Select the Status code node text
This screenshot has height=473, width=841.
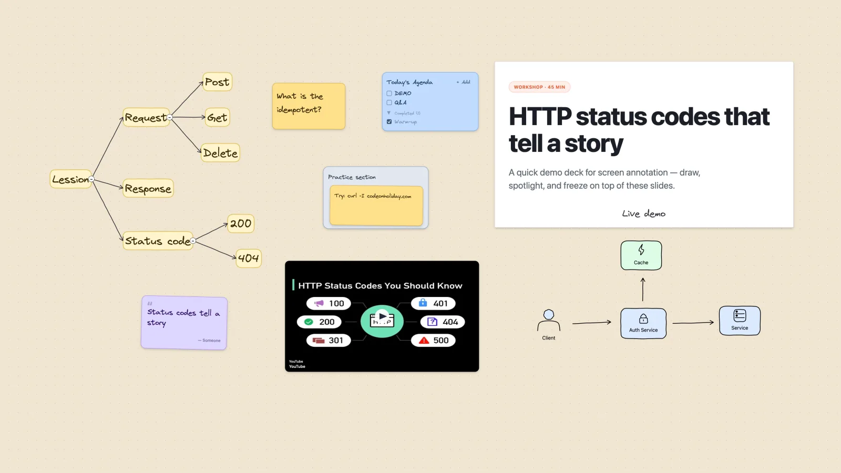point(158,241)
